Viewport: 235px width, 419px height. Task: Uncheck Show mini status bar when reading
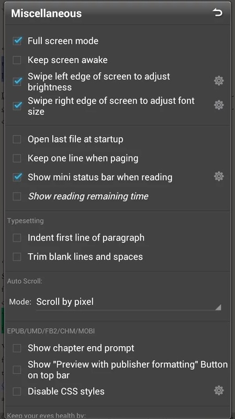click(x=17, y=177)
